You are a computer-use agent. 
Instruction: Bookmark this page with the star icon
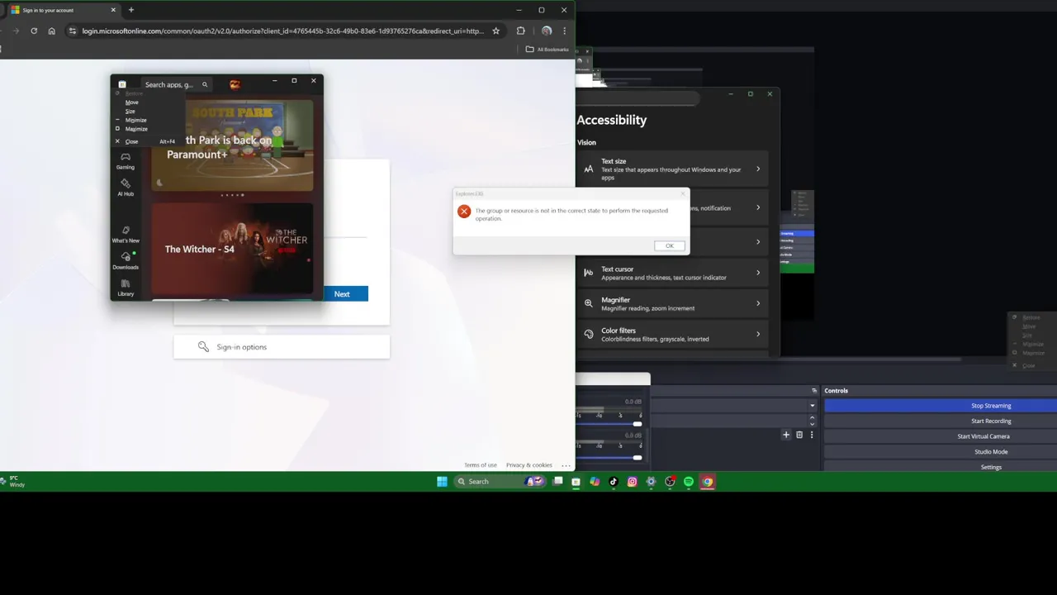coord(495,31)
